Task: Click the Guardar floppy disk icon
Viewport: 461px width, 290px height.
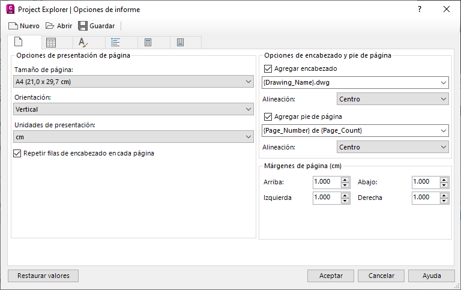Action: click(83, 26)
